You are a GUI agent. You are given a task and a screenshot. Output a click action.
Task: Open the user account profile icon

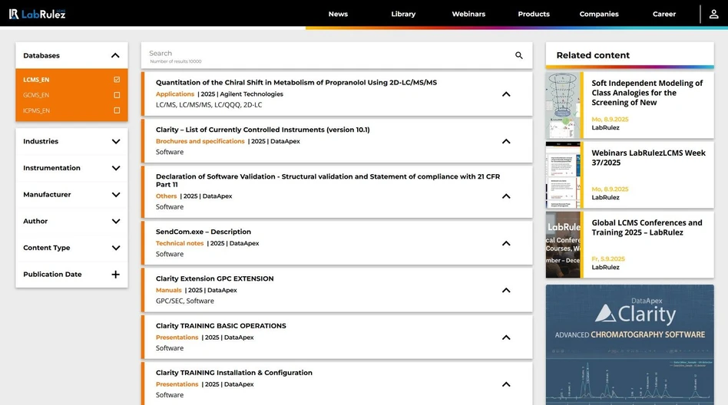(x=713, y=14)
